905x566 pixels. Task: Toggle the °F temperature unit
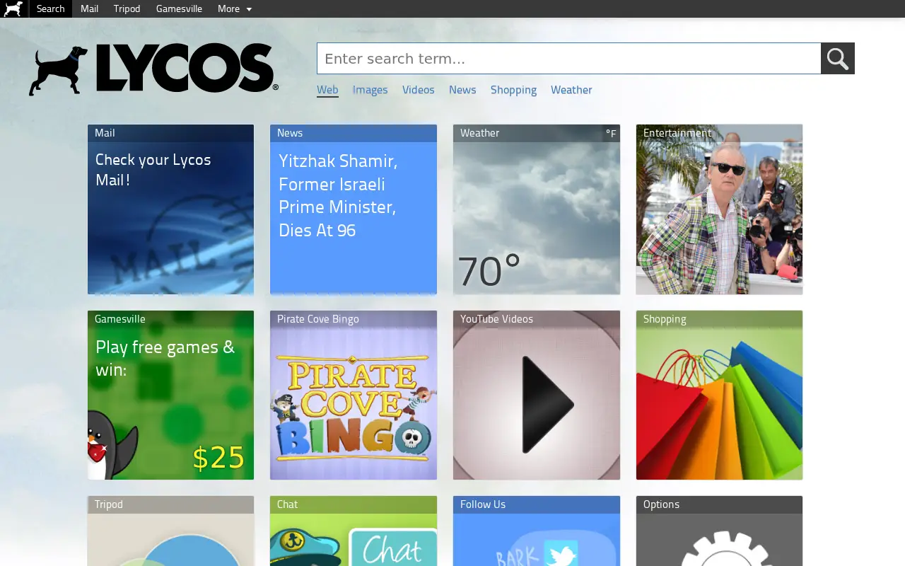coord(611,134)
